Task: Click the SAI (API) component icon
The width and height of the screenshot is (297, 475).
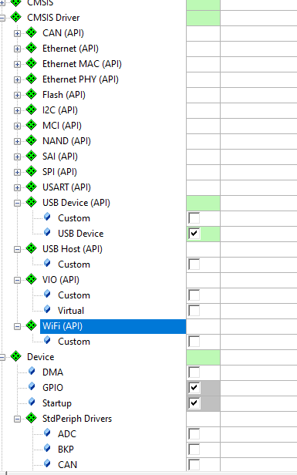Action: pyautogui.click(x=31, y=156)
